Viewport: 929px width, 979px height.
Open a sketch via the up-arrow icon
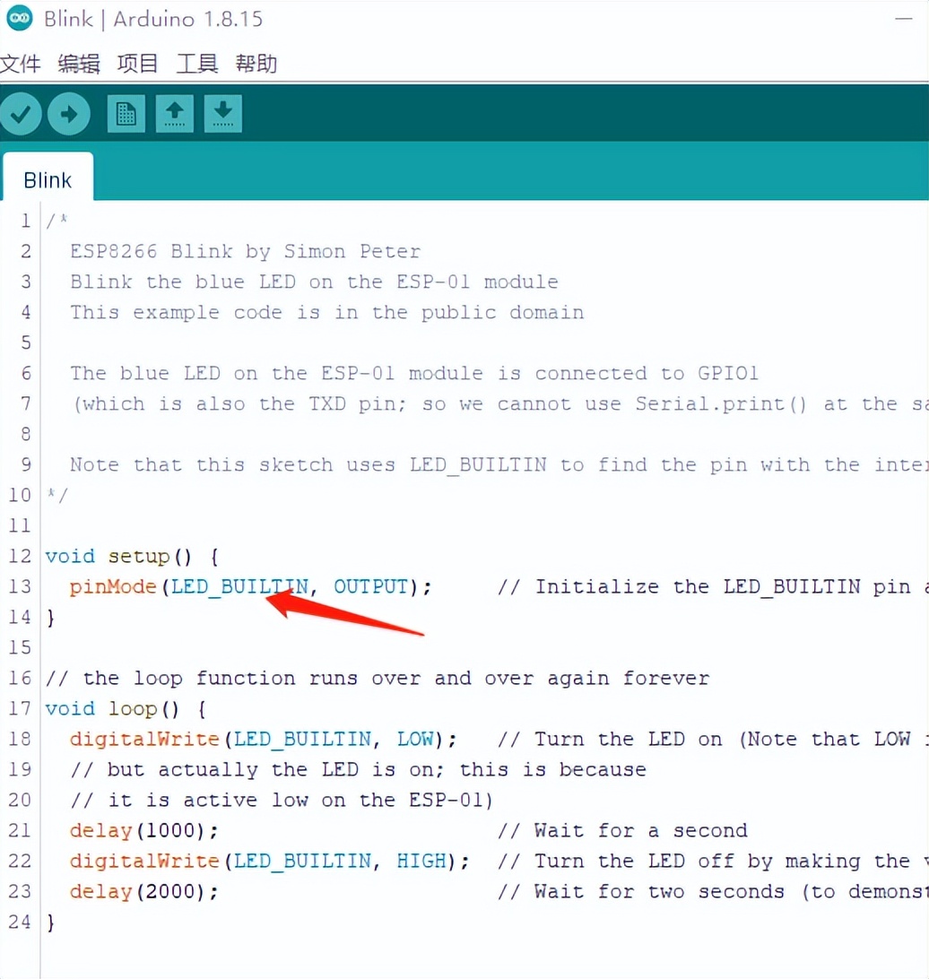coord(174,113)
